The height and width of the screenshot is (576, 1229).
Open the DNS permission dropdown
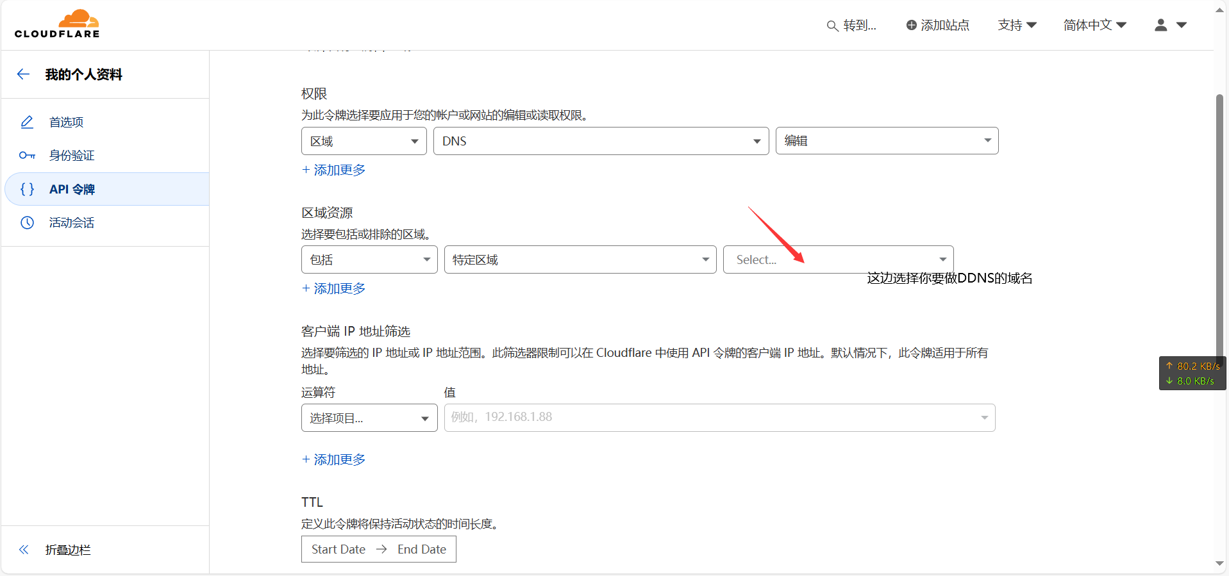tap(601, 141)
